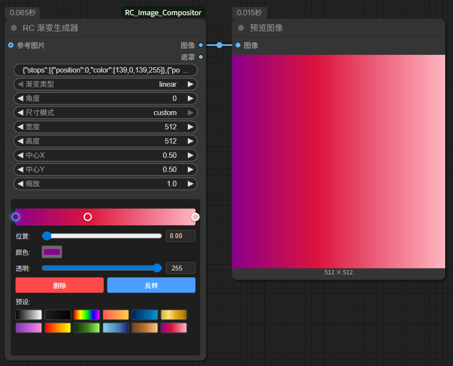
Task: Edit the stops JSON text field
Action: pos(106,70)
